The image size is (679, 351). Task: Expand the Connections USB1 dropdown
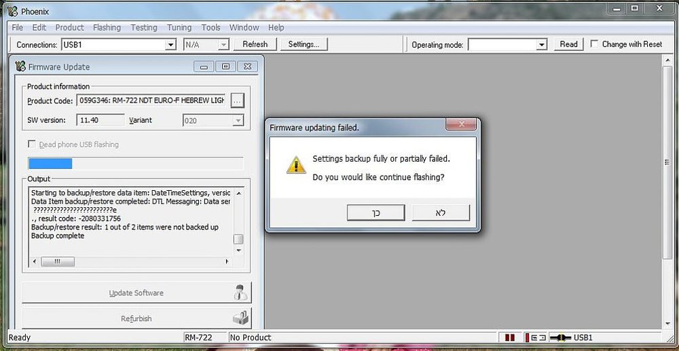click(170, 45)
